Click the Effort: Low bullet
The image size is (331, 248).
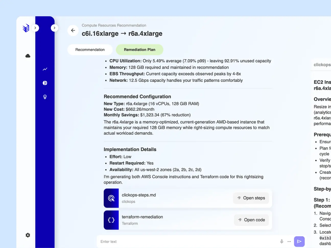pyautogui.click(x=120, y=157)
